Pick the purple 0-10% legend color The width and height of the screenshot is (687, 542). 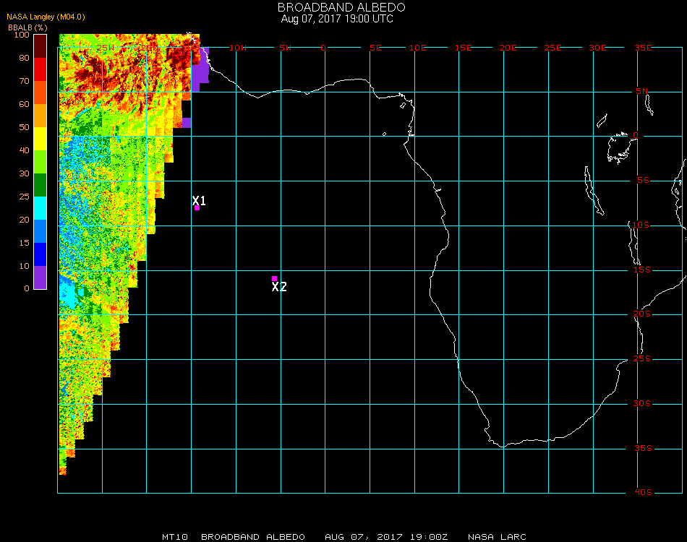[40, 278]
